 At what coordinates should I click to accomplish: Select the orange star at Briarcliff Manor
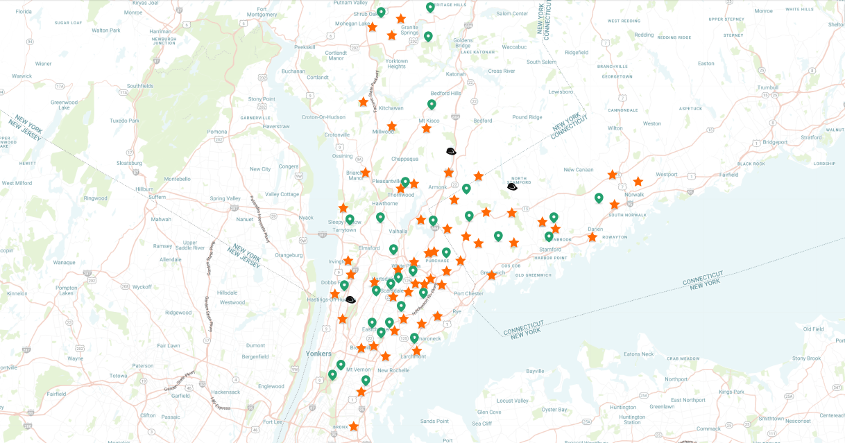pyautogui.click(x=366, y=173)
